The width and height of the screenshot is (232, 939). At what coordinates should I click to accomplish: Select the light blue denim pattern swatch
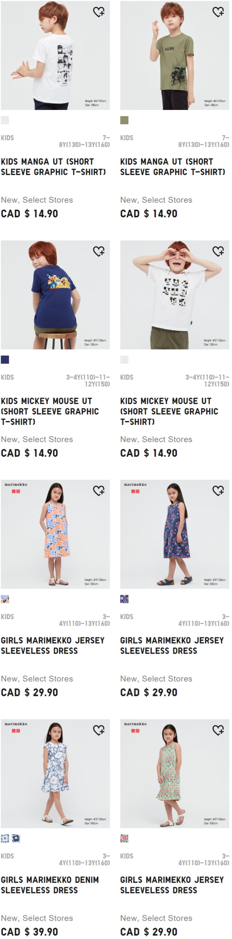[x=5, y=838]
